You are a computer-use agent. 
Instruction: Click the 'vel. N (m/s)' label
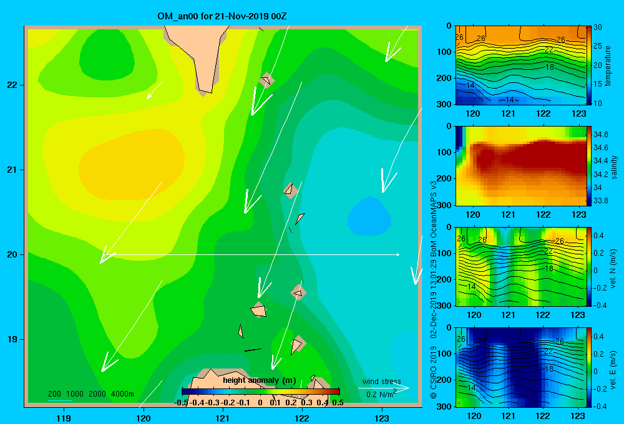click(x=613, y=269)
